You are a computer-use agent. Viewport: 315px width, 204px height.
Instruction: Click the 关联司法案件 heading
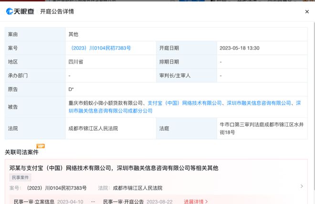21,152
